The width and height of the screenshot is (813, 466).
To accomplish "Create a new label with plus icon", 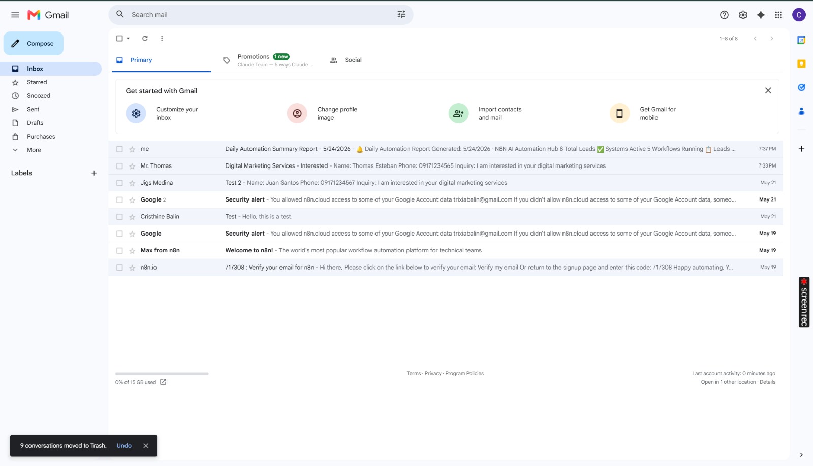I will [x=94, y=173].
